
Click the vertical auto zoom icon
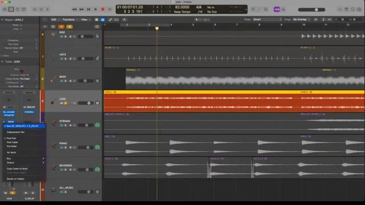tap(323, 19)
